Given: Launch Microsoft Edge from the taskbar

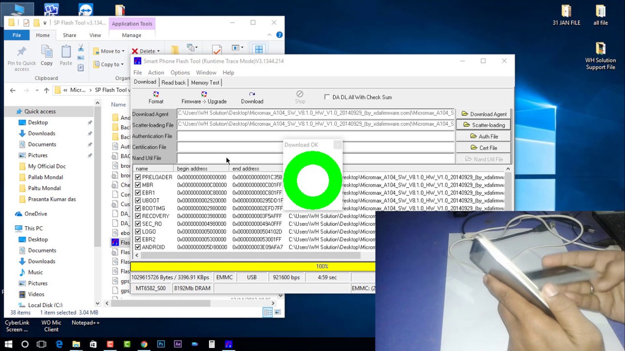Looking at the screenshot, I should [x=59, y=344].
